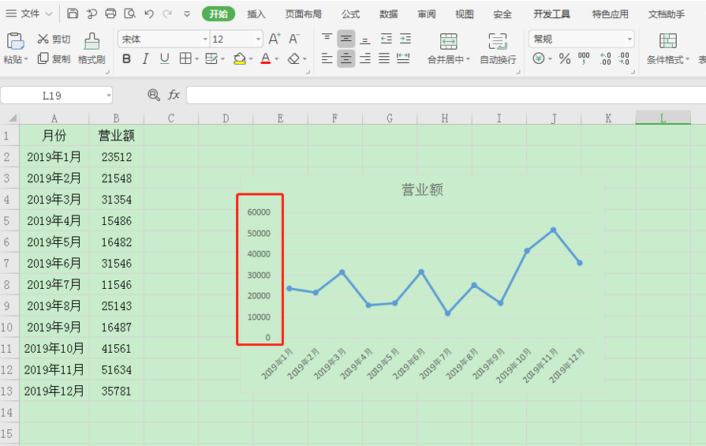The image size is (706, 446).
Task: Toggle horizontal center alignment
Action: tap(346, 58)
